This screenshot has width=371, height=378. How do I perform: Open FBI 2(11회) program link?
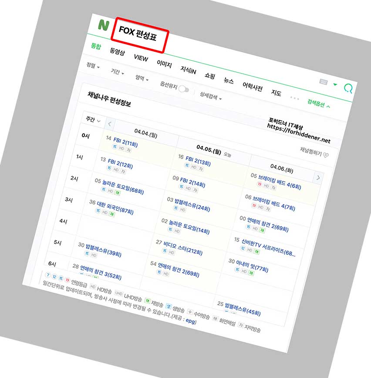[x=125, y=142]
